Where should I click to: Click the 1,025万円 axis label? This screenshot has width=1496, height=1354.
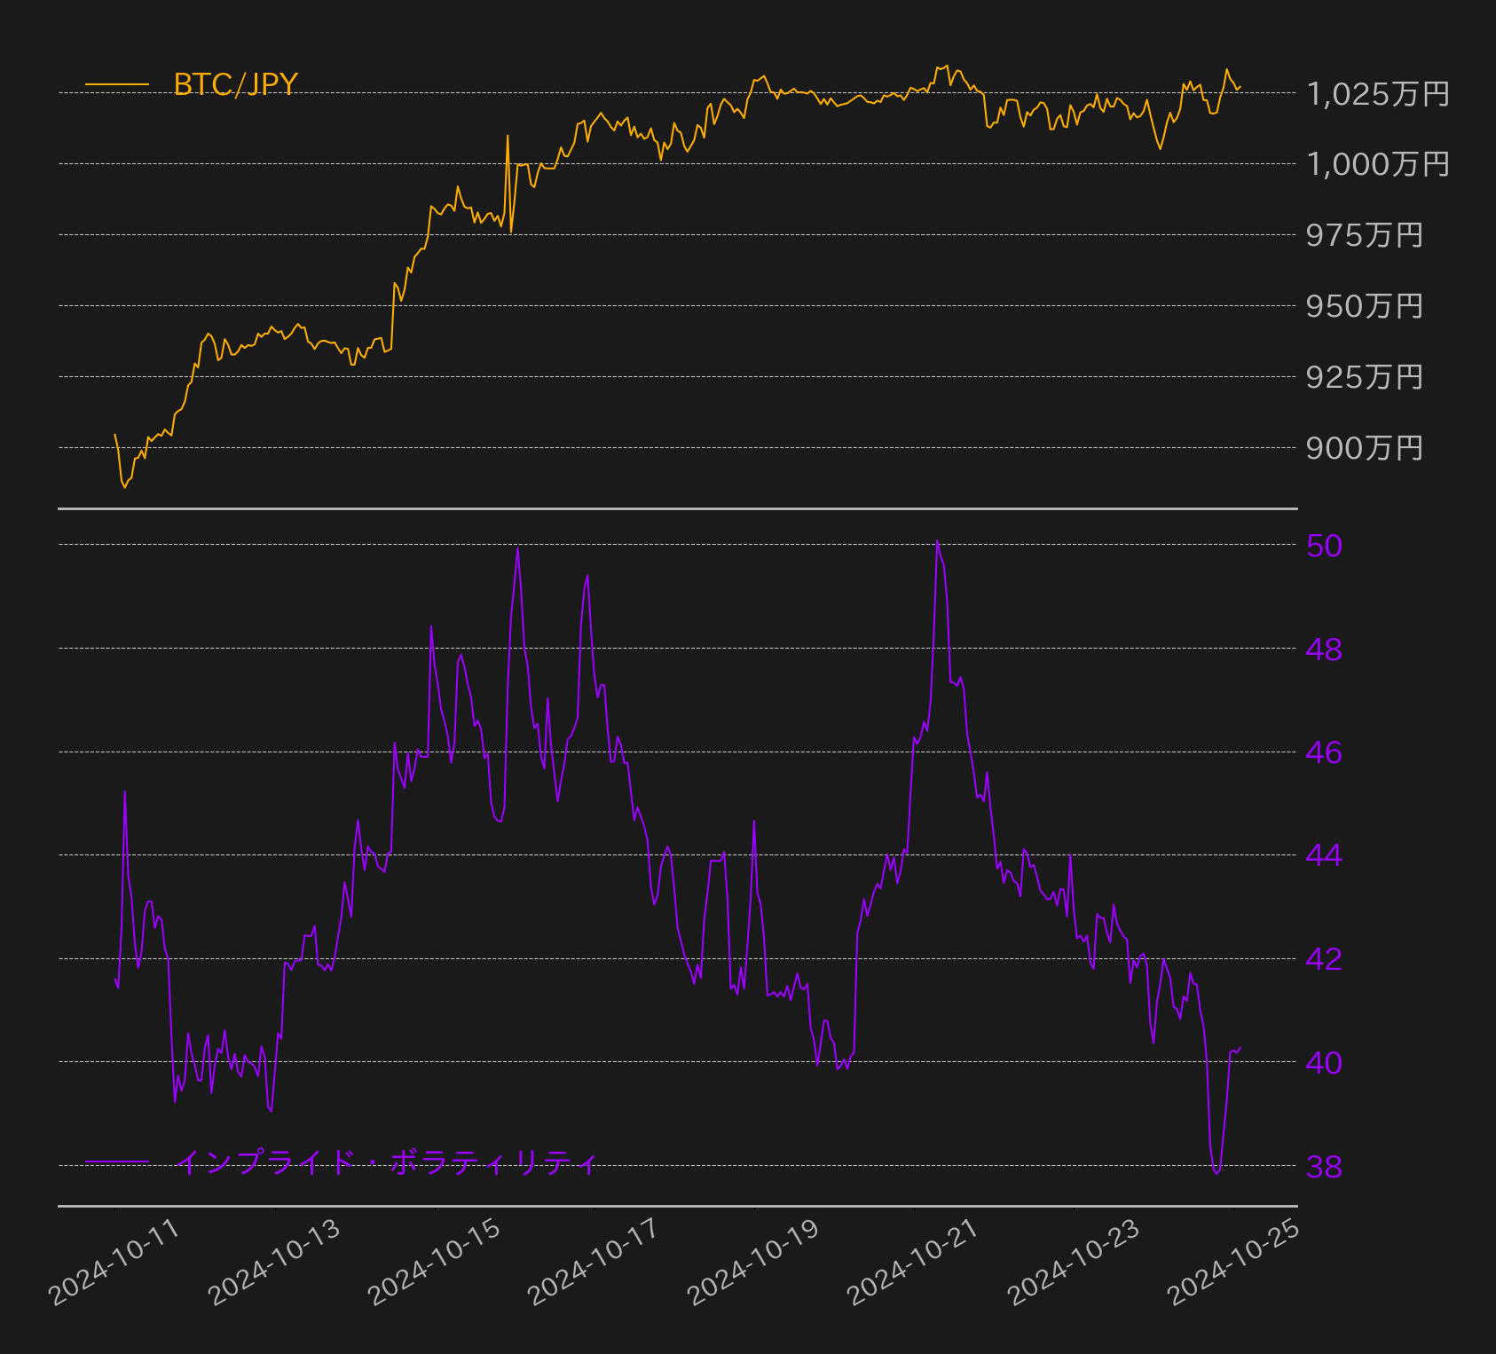click(x=1378, y=94)
